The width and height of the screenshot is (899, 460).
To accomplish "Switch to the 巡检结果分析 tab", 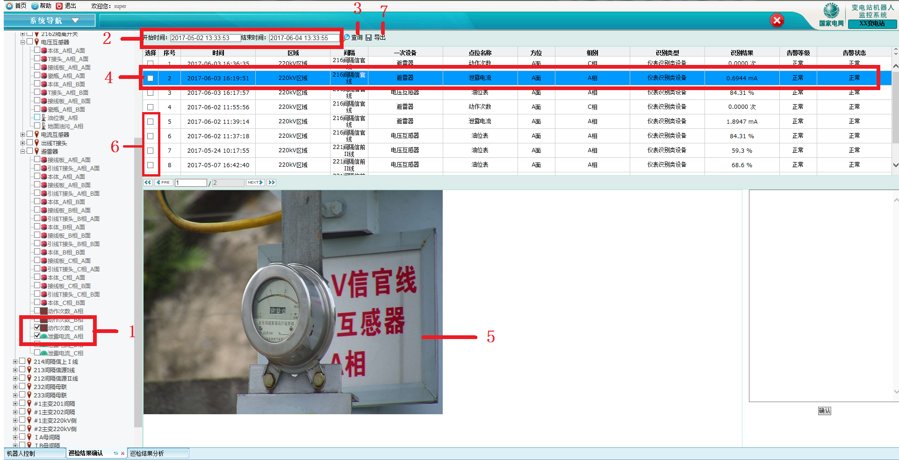I will pos(147,453).
